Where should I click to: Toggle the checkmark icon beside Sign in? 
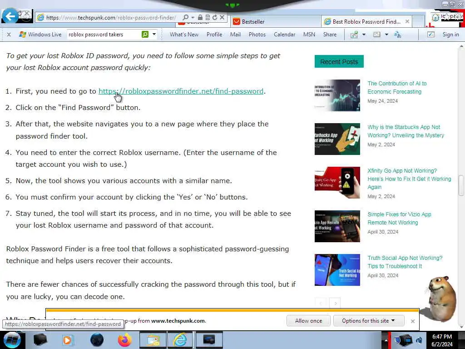click(x=431, y=35)
